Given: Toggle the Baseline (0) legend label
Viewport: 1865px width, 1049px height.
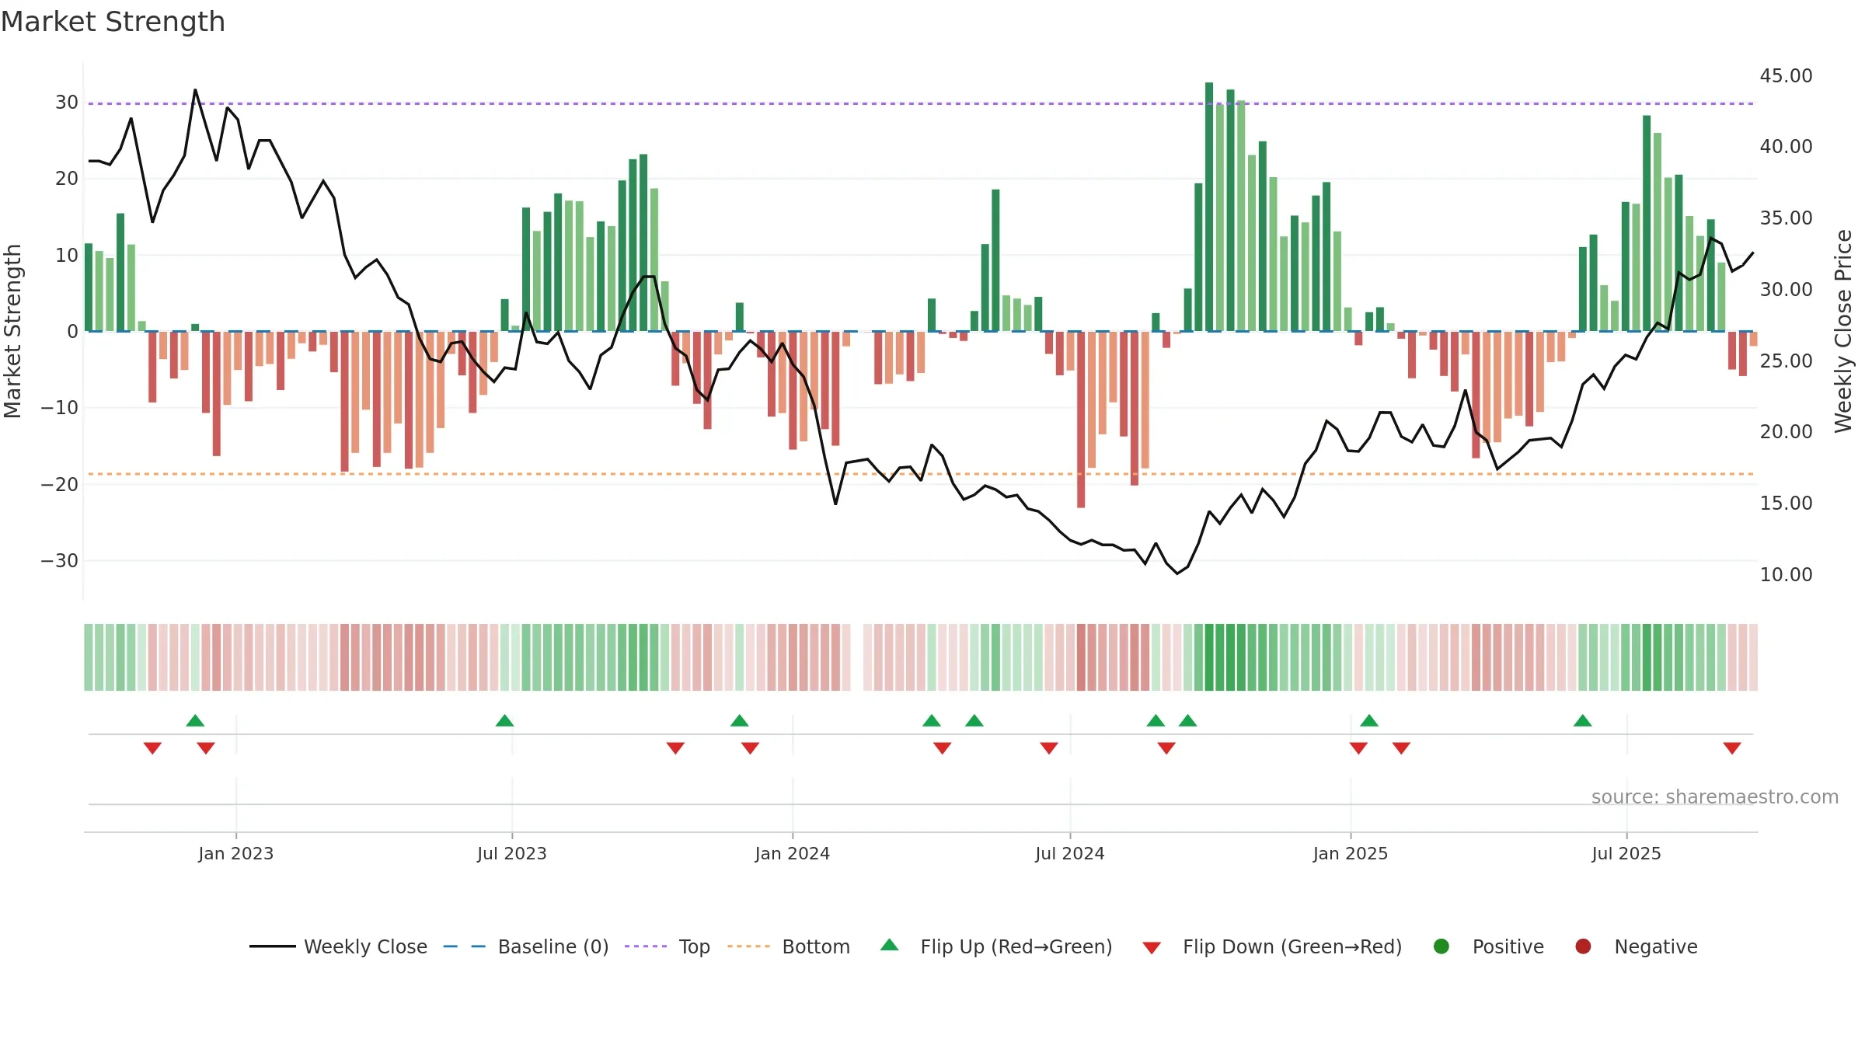Looking at the screenshot, I should click(553, 946).
